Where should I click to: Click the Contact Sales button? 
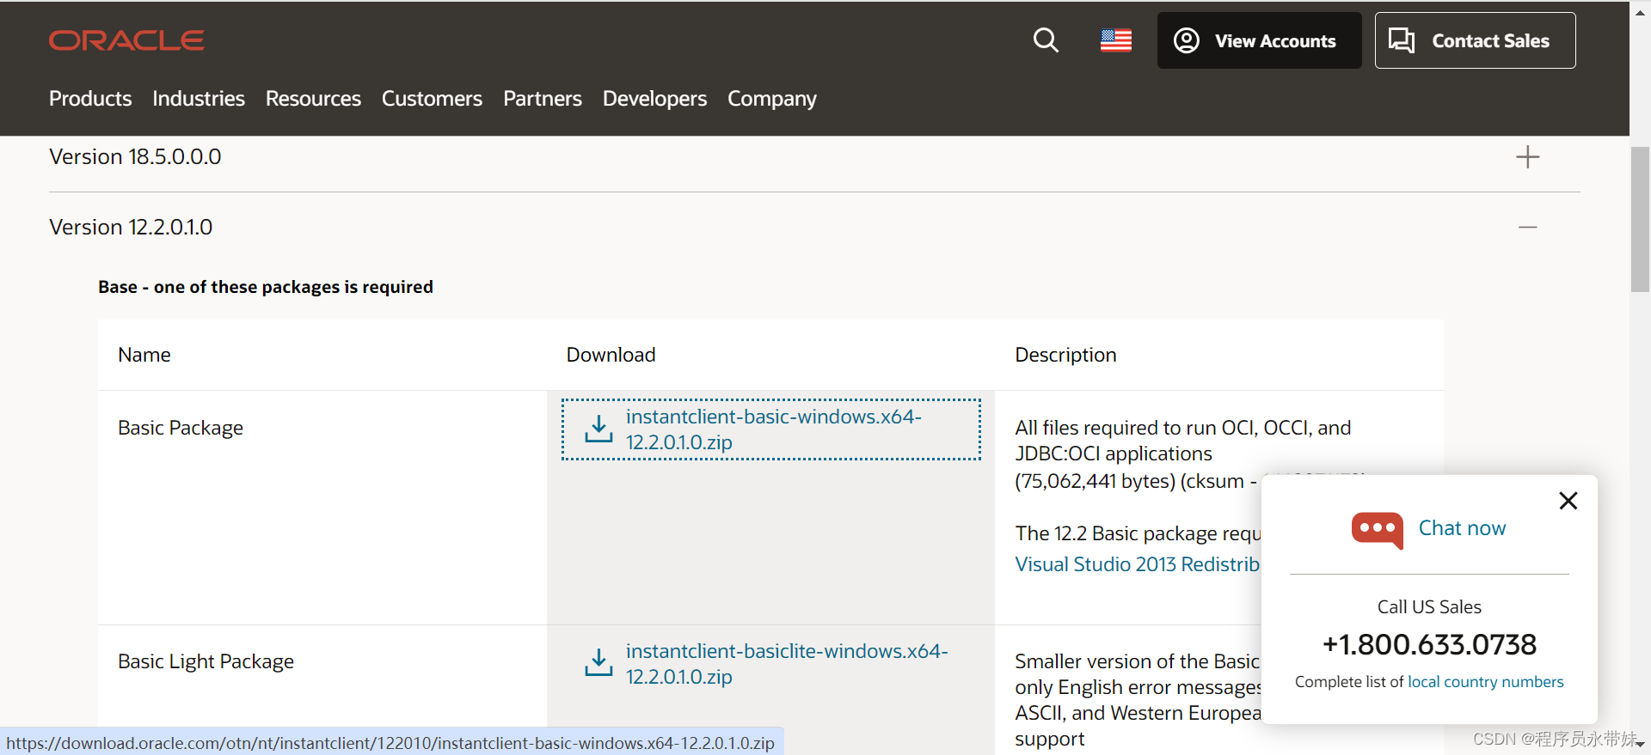pos(1475,40)
